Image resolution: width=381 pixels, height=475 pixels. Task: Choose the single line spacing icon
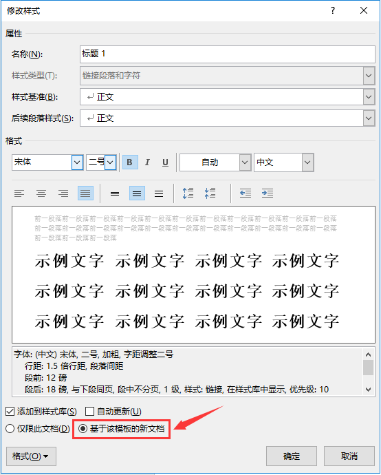tap(115, 193)
